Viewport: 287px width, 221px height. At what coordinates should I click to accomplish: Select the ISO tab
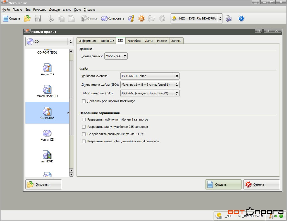(x=120, y=40)
